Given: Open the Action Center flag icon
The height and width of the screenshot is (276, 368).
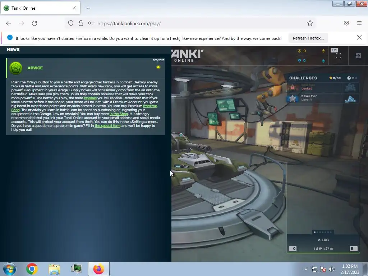Looking at the screenshot, I should (x=323, y=269).
